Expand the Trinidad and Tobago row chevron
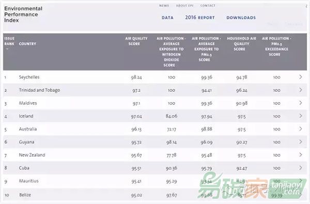This screenshot has width=310, height=204. coord(301,90)
